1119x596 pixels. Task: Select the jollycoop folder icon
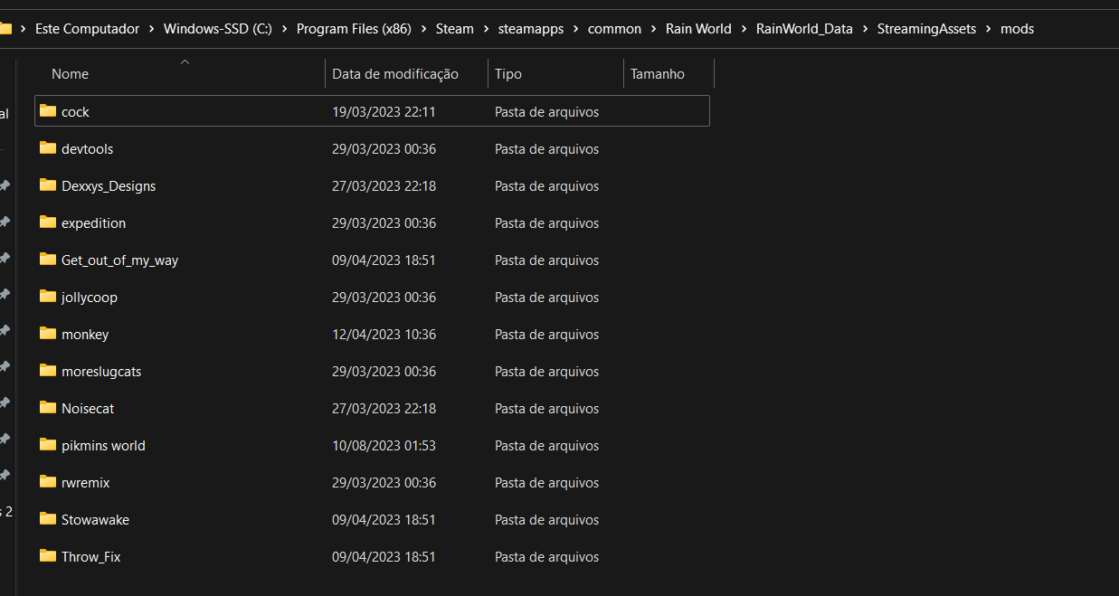pos(48,297)
